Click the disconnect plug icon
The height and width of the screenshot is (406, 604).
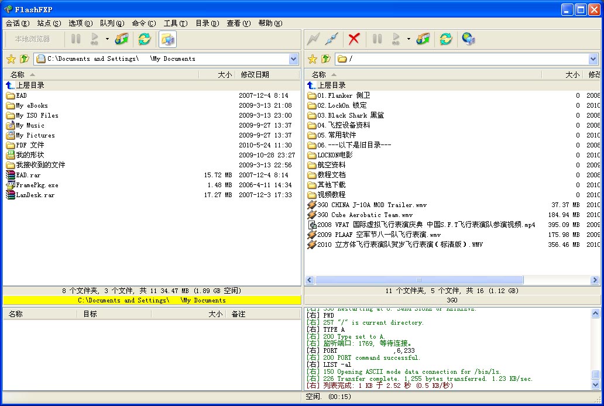(x=331, y=39)
